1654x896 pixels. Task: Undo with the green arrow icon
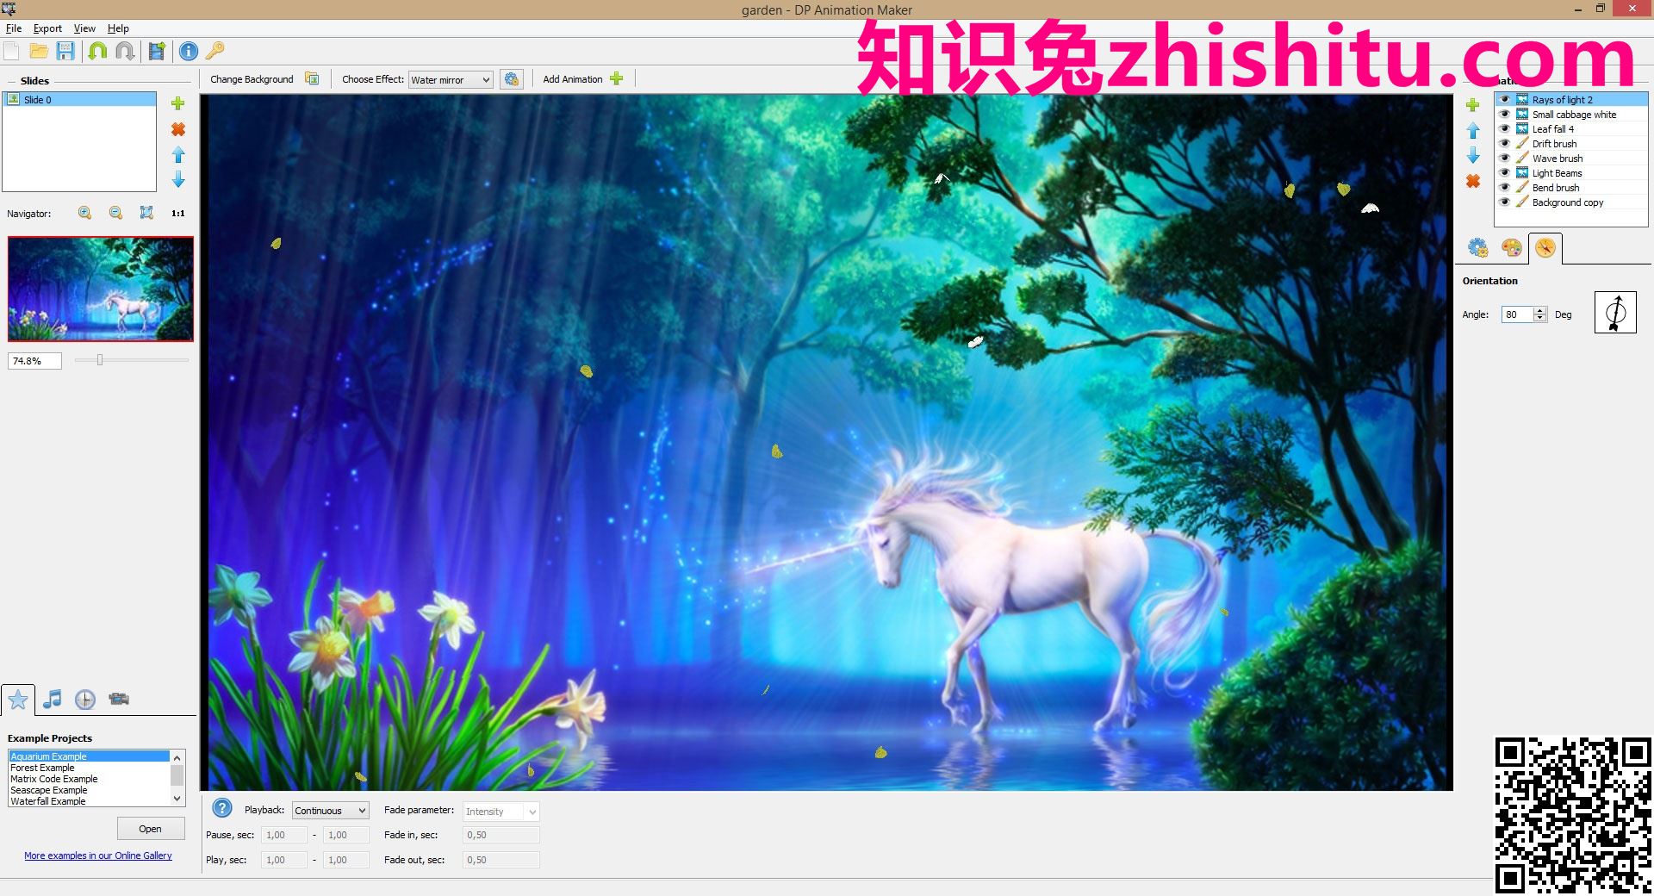click(97, 51)
